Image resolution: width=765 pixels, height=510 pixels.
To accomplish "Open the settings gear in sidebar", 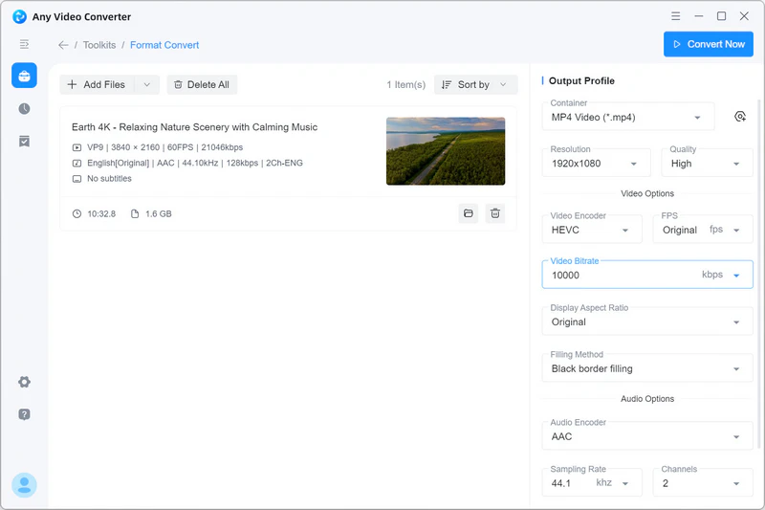I will pyautogui.click(x=24, y=382).
